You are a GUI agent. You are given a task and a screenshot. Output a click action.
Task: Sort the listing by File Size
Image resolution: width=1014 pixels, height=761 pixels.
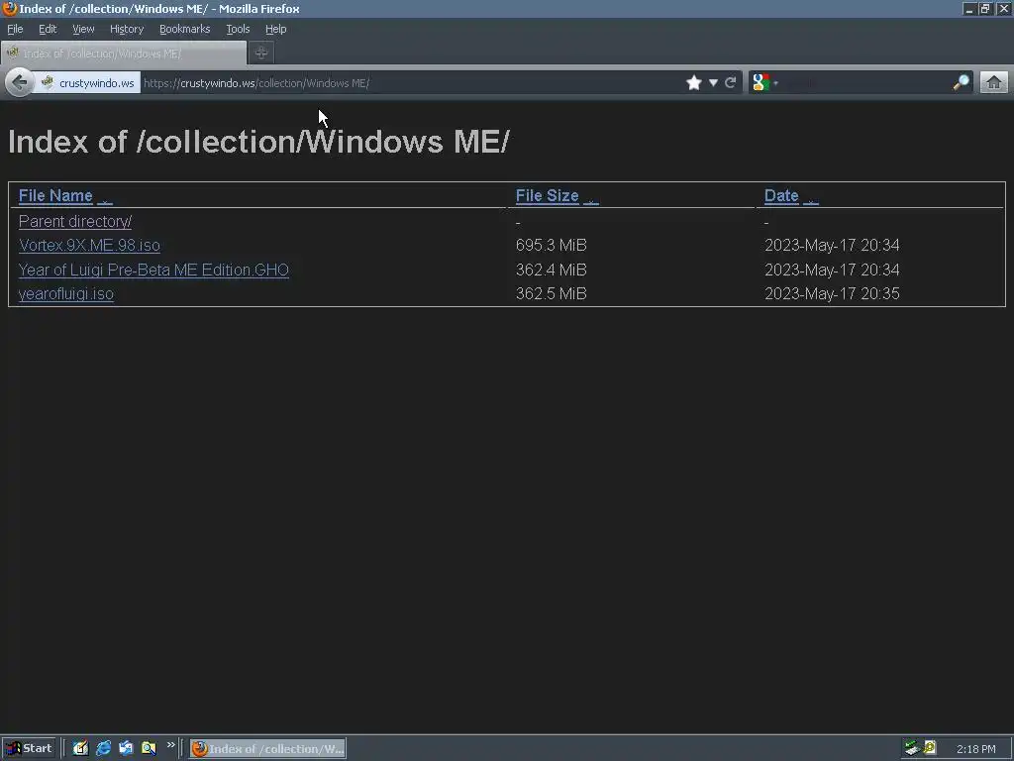tap(547, 195)
